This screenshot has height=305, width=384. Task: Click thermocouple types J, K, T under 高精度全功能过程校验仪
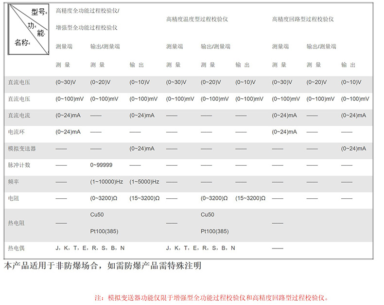(x=90, y=248)
